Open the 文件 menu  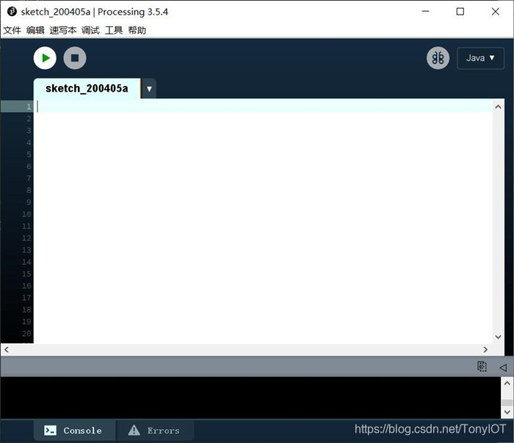tap(12, 31)
